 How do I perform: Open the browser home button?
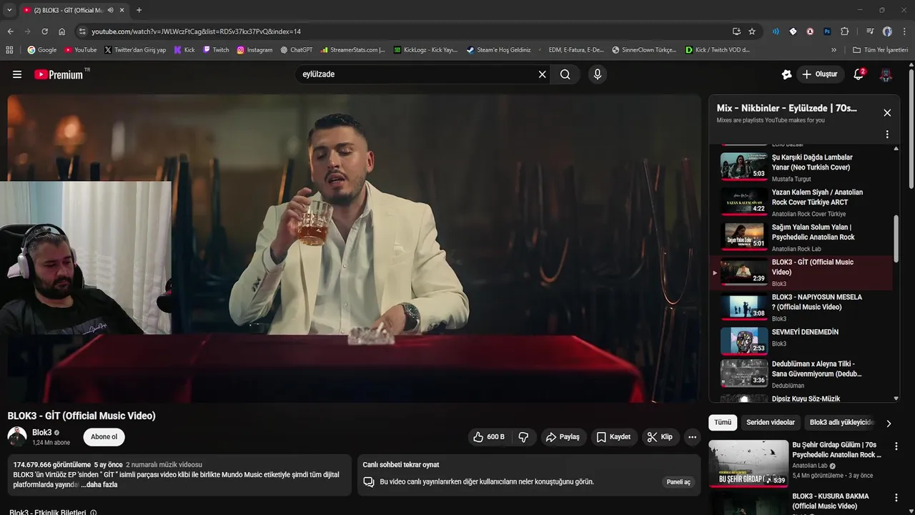pos(61,31)
